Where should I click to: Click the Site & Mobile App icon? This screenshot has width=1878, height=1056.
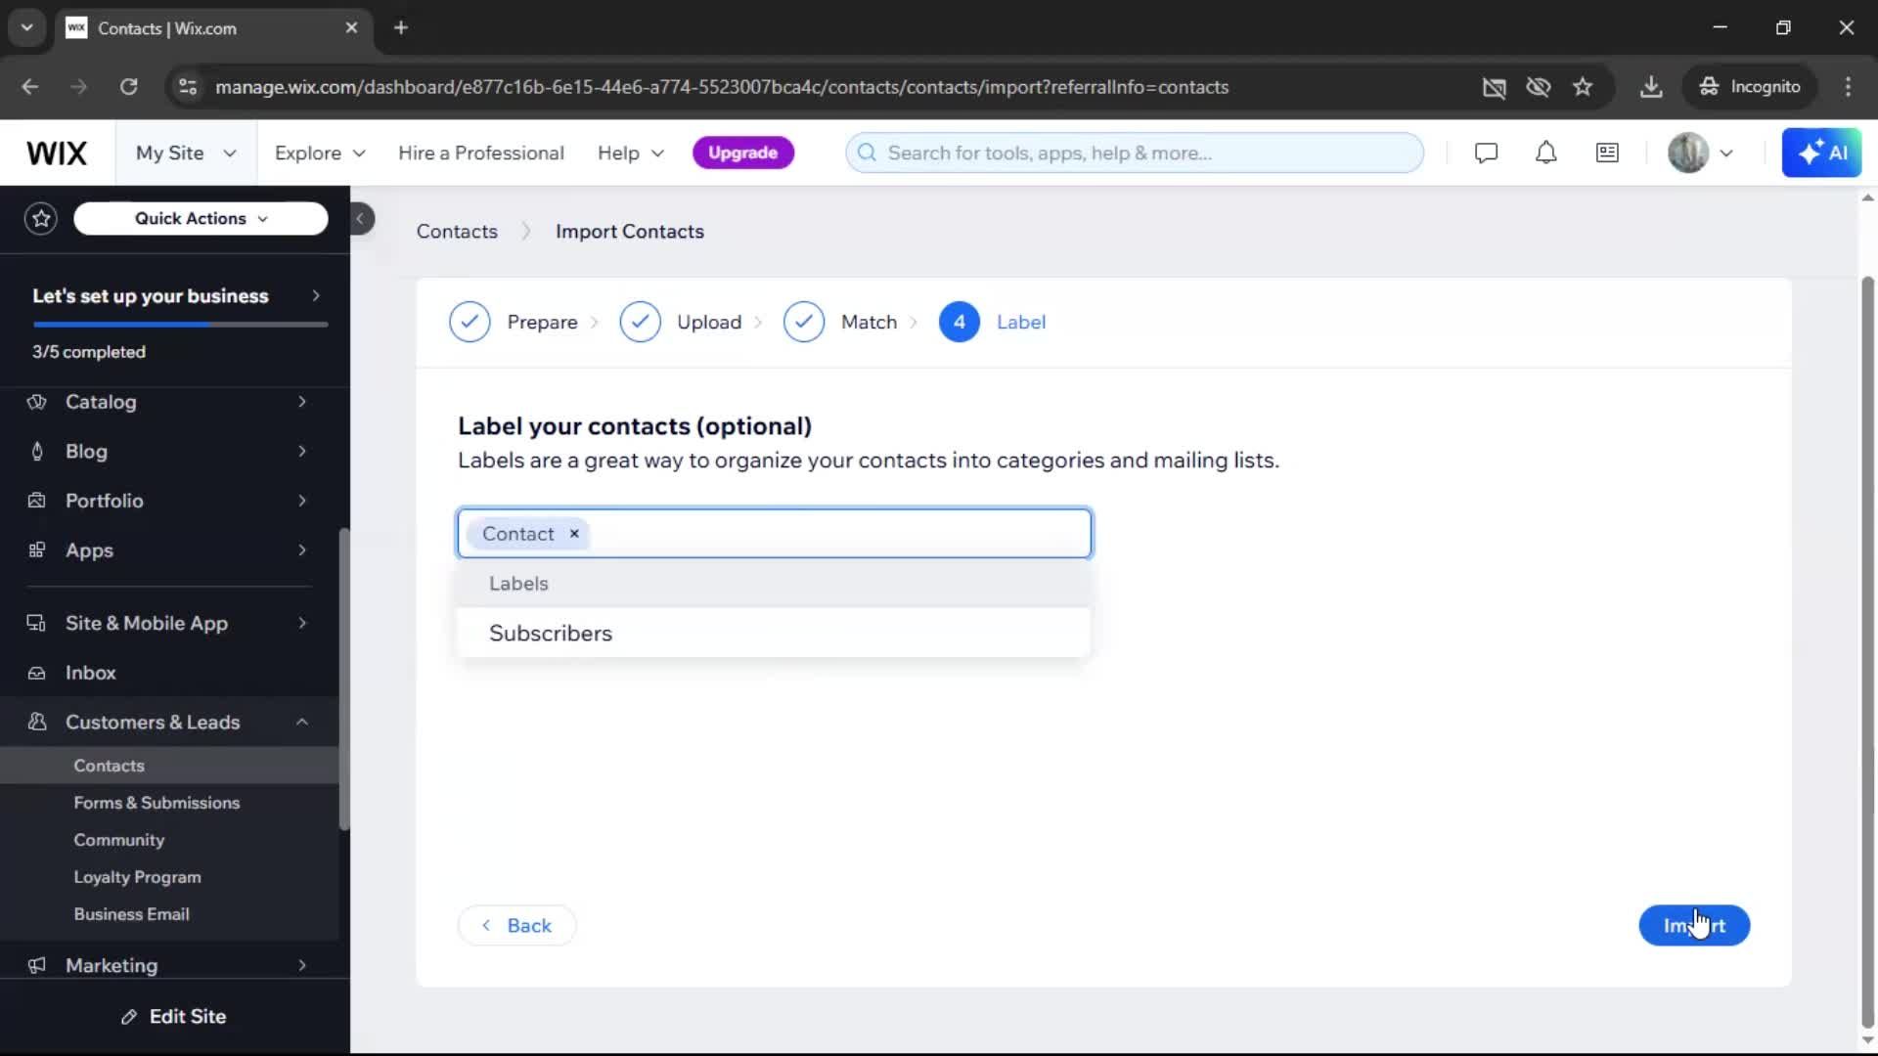click(x=37, y=623)
